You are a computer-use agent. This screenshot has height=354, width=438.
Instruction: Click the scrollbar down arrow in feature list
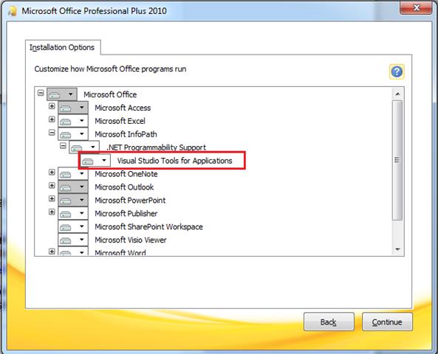(398, 249)
